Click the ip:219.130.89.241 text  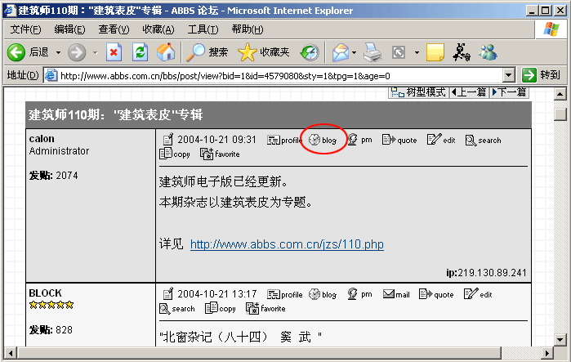(487, 273)
